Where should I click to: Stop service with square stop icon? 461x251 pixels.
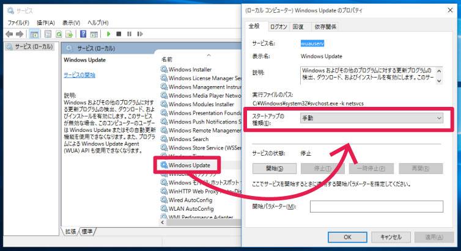pyautogui.click(x=119, y=34)
